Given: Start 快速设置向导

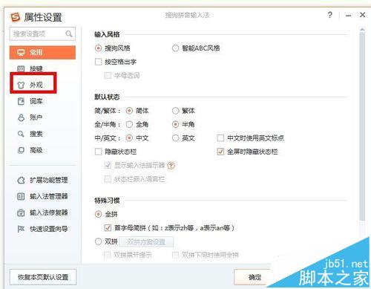Looking at the screenshot, I should [42, 229].
